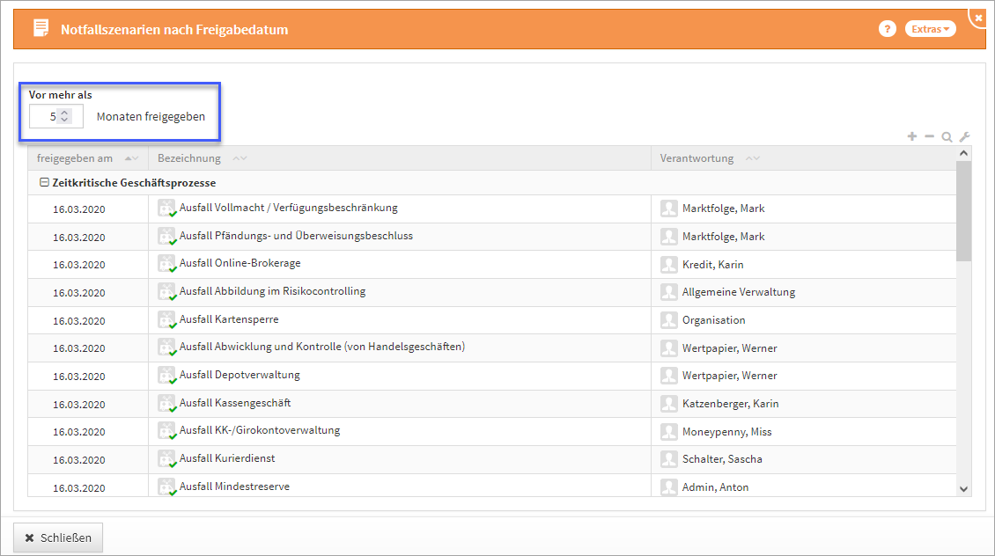Sort the Verantwortung column
The image size is (995, 556).
point(752,158)
